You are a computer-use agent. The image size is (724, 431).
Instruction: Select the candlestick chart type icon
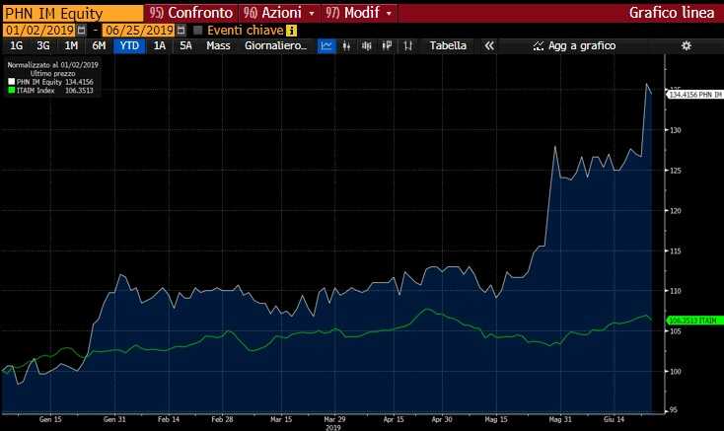pos(346,45)
